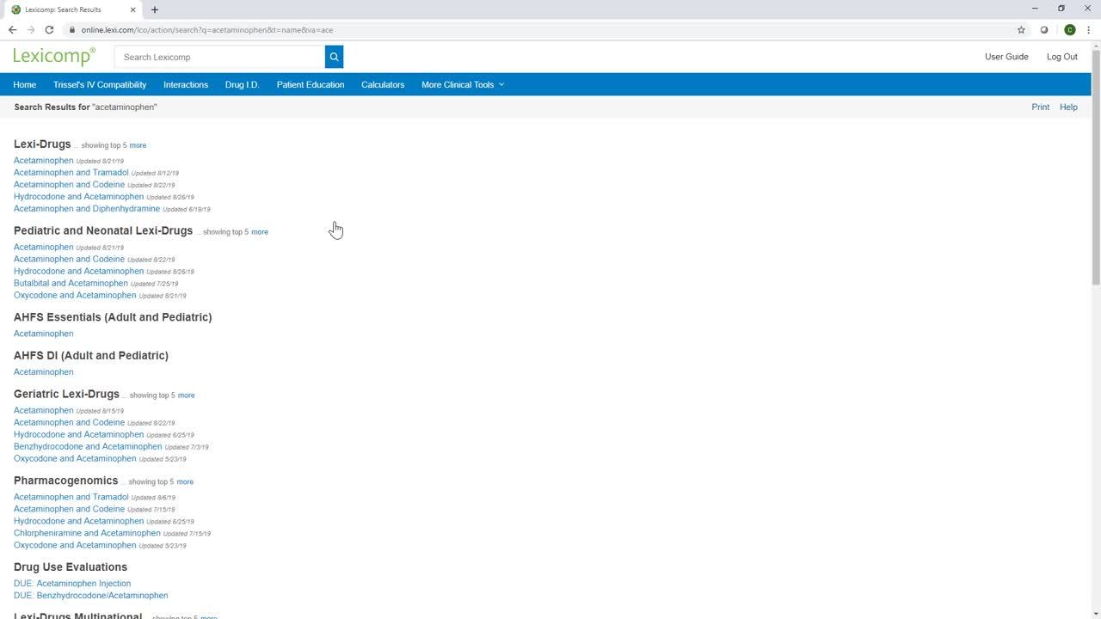Open Acetaminophen under AHFS Essentials
The height and width of the screenshot is (619, 1101).
click(x=43, y=334)
